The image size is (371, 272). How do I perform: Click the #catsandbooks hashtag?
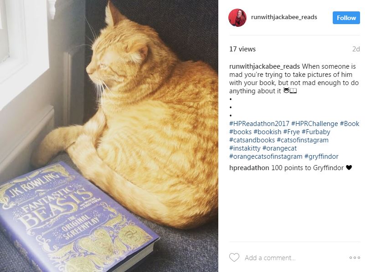click(x=252, y=140)
